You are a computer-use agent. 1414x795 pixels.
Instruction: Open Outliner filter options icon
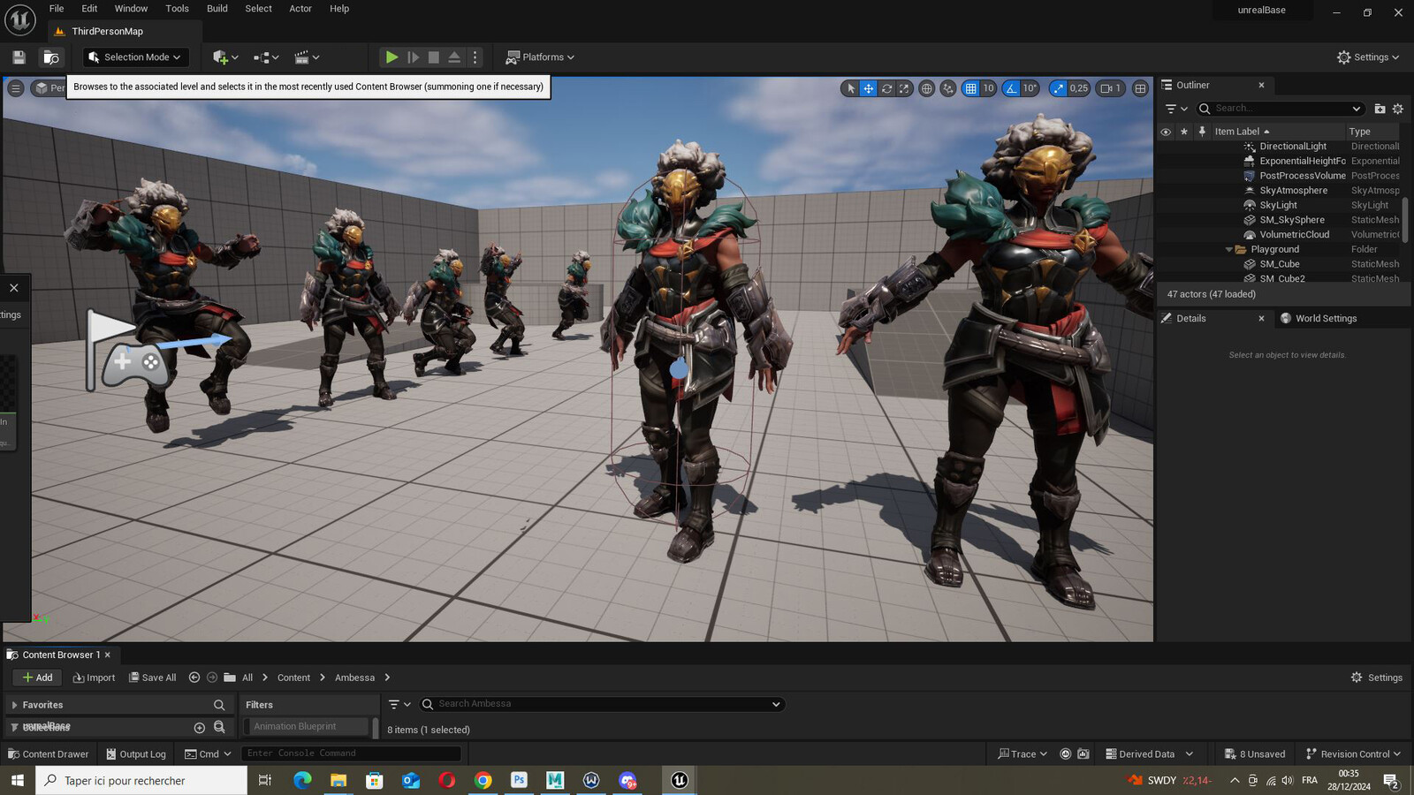(1176, 109)
